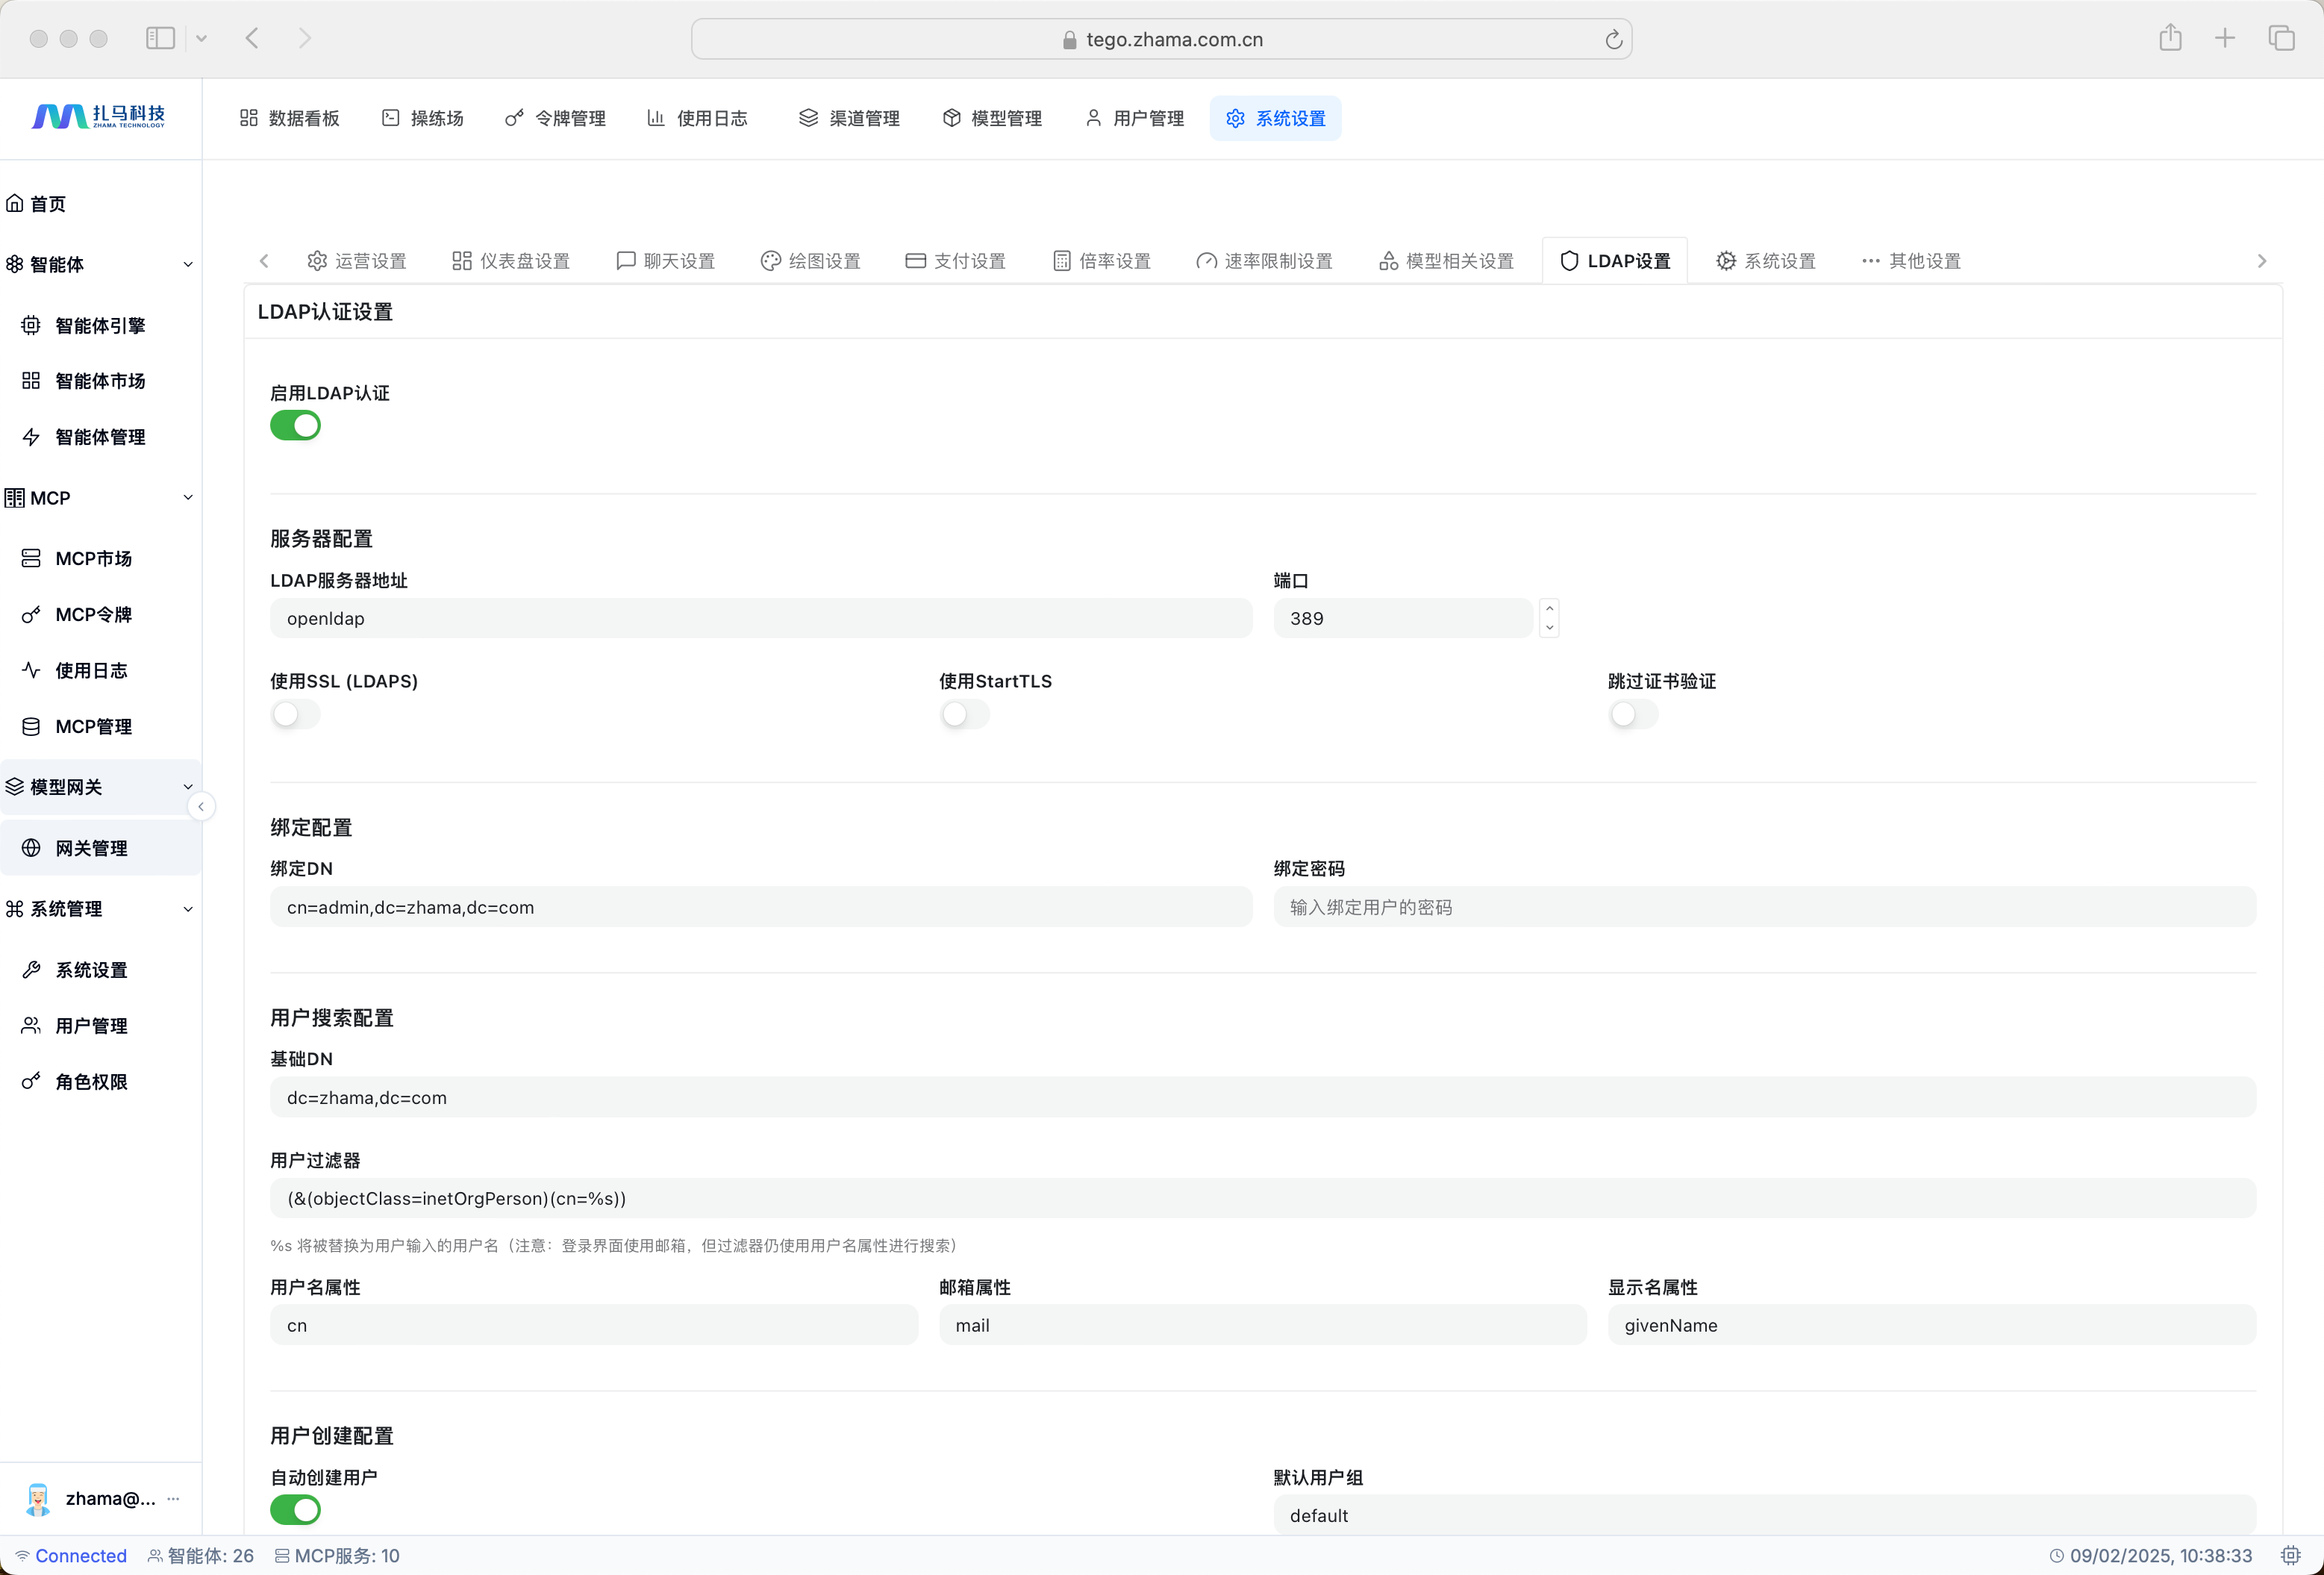Image resolution: width=2324 pixels, height=1575 pixels.
Task: Click the Safari page reload icon
Action: pos(1613,40)
